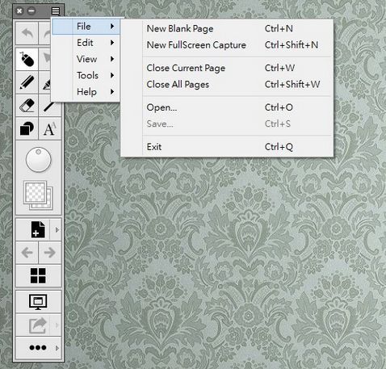Click the Undo arrow in toolbar
The height and width of the screenshot is (369, 386).
pyautogui.click(x=27, y=34)
